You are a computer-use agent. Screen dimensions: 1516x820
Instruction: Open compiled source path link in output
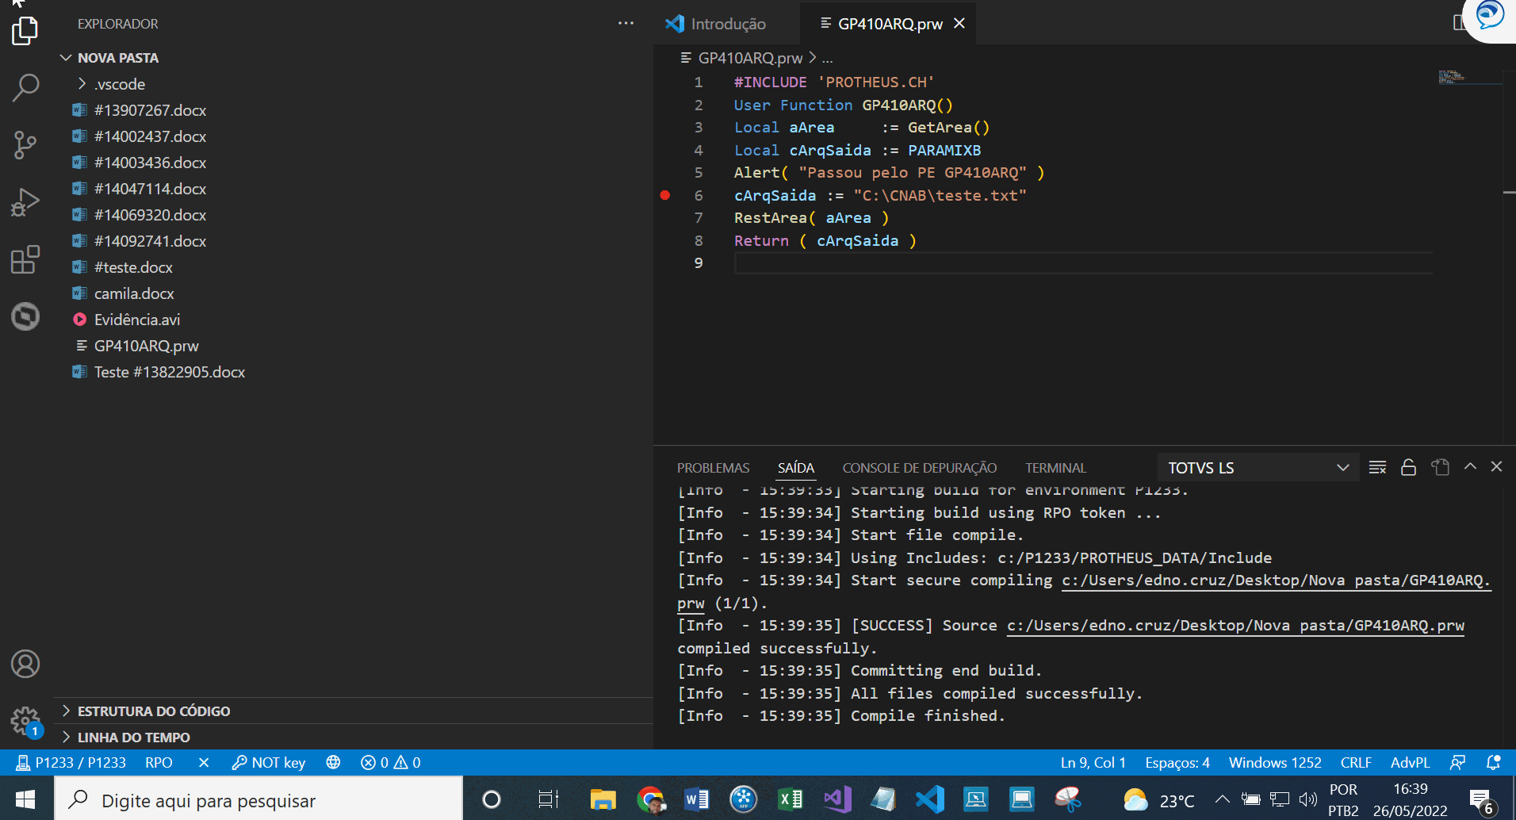(1235, 626)
